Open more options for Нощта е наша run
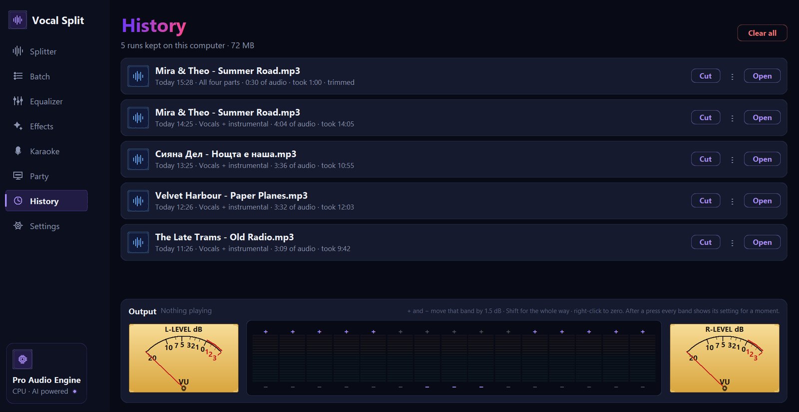 732,160
